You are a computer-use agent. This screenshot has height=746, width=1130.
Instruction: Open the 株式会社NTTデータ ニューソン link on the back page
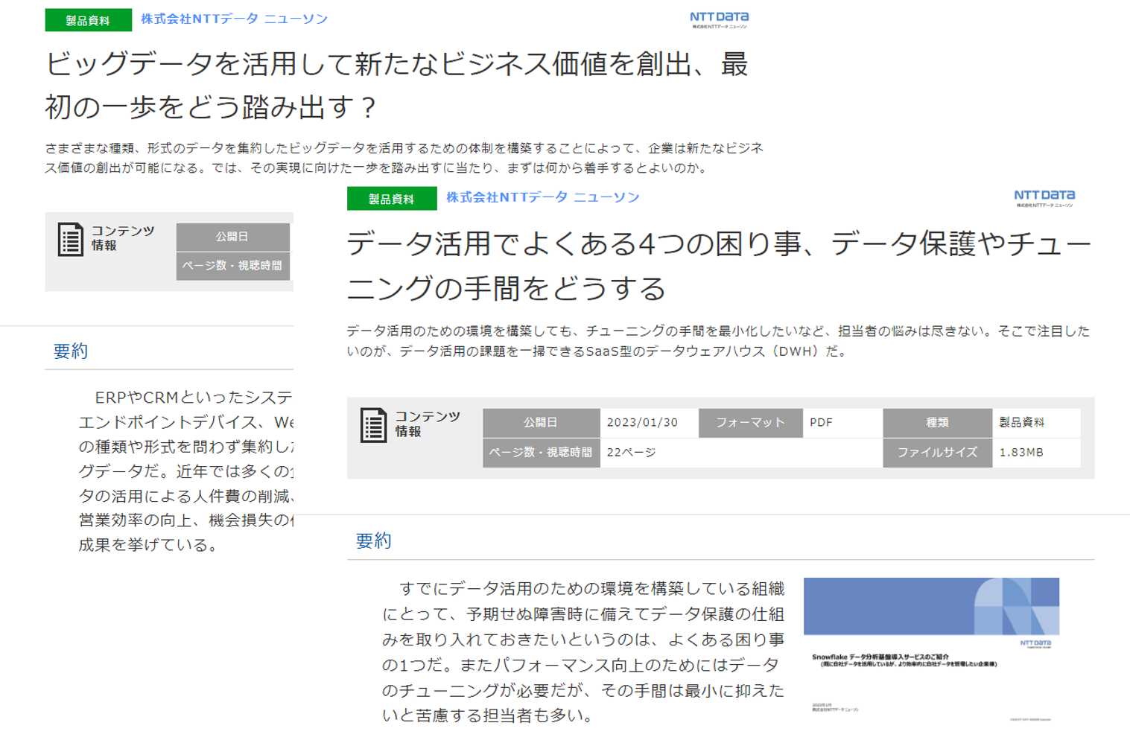coord(234,19)
